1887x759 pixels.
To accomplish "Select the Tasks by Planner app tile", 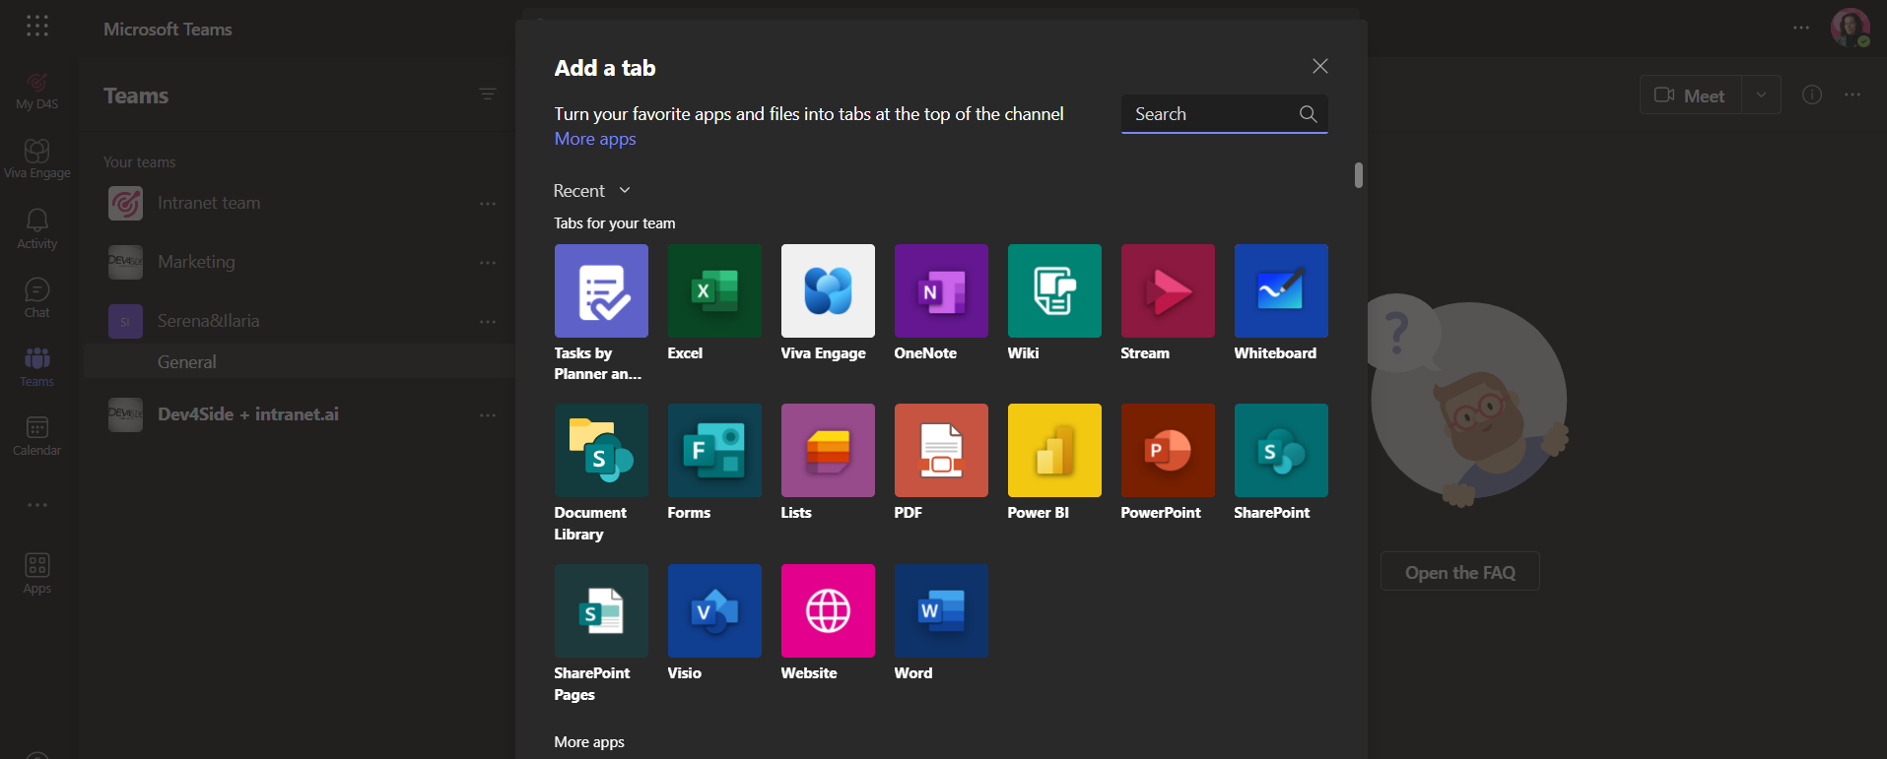I will 601,291.
